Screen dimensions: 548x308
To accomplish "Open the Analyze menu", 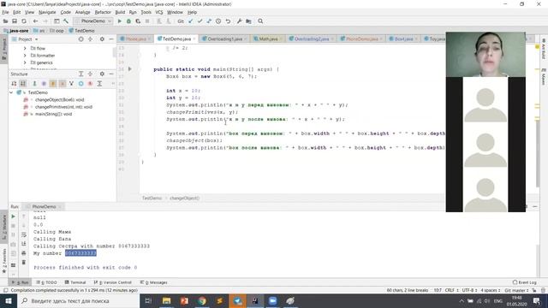I will tap(82, 12).
